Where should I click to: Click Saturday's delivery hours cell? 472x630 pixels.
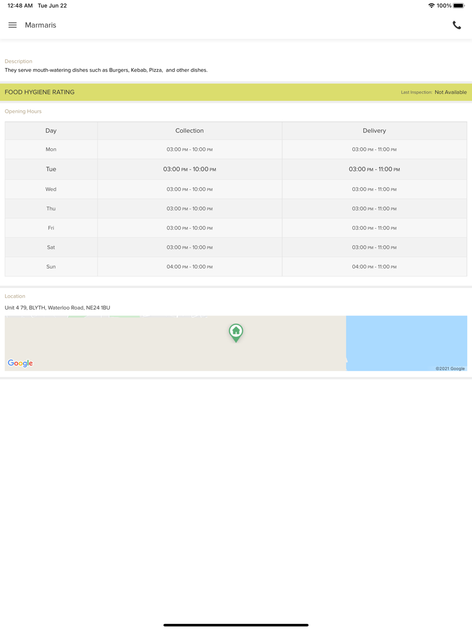click(x=374, y=247)
